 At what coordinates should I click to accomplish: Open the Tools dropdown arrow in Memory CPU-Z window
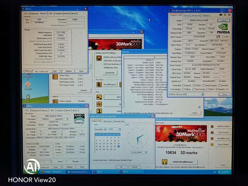tap(60, 71)
